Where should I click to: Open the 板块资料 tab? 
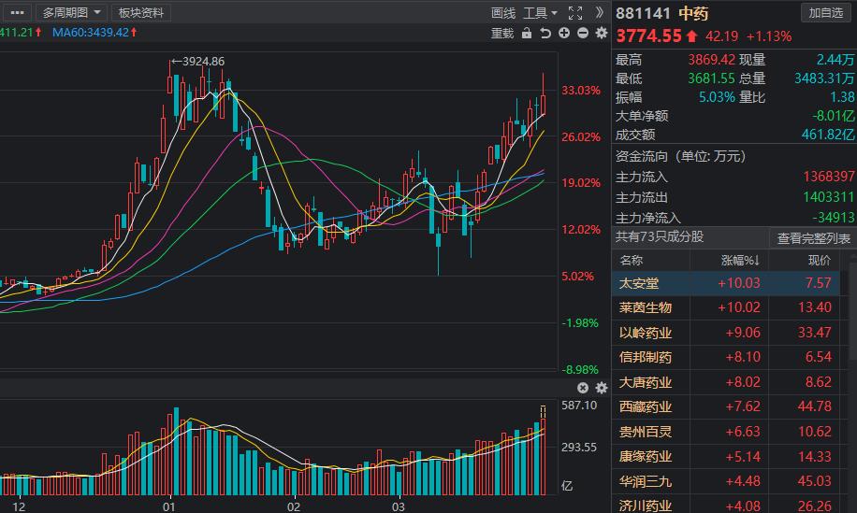tap(140, 12)
